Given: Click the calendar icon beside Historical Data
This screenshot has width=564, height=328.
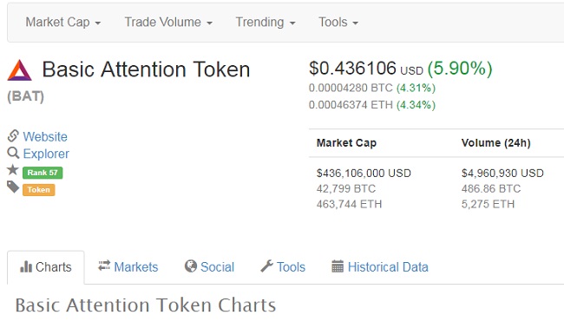Looking at the screenshot, I should click(x=338, y=266).
